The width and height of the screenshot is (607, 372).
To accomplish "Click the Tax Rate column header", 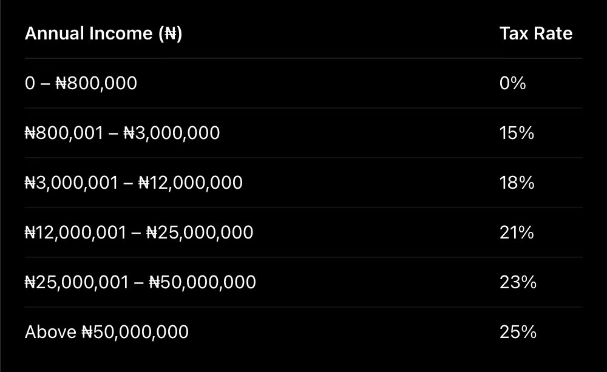I will [535, 33].
